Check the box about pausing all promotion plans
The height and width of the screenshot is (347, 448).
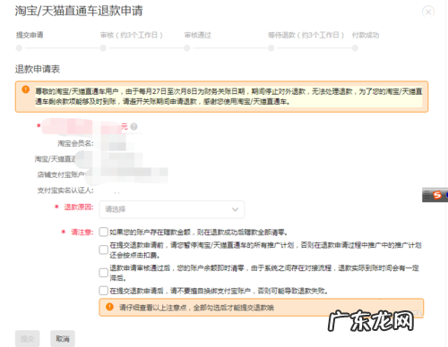(103, 250)
